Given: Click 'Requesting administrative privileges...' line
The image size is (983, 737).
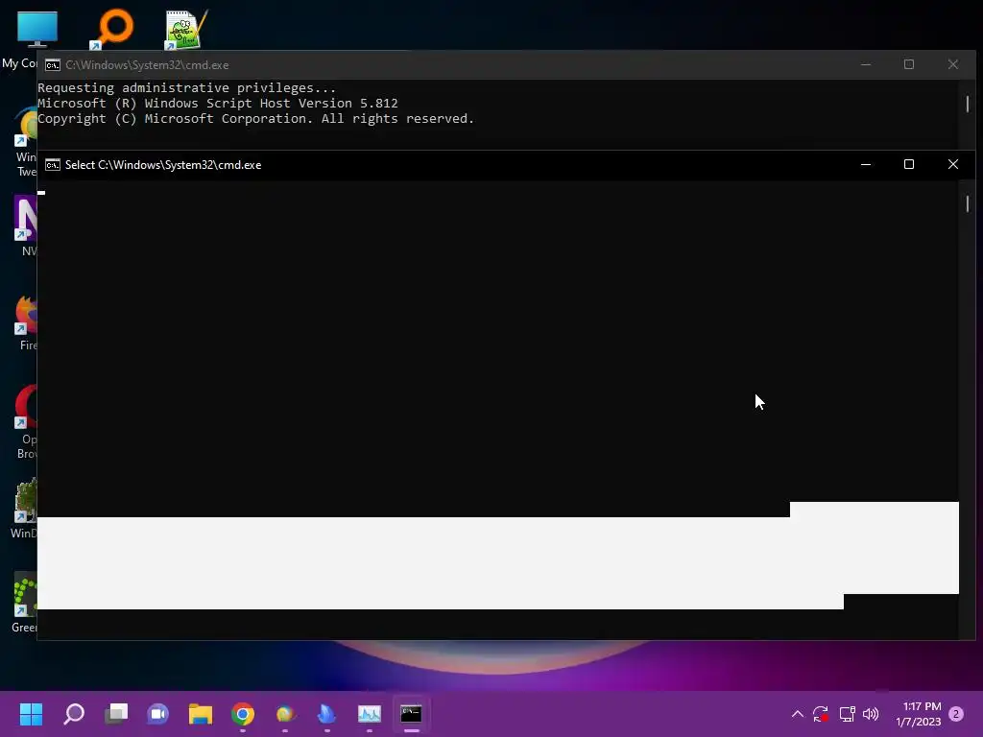Looking at the screenshot, I should click(x=187, y=87).
